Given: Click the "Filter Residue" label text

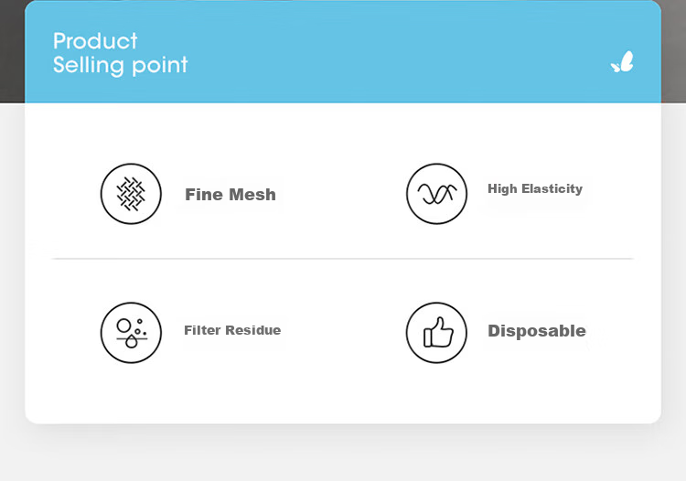Looking at the screenshot, I should [x=232, y=330].
